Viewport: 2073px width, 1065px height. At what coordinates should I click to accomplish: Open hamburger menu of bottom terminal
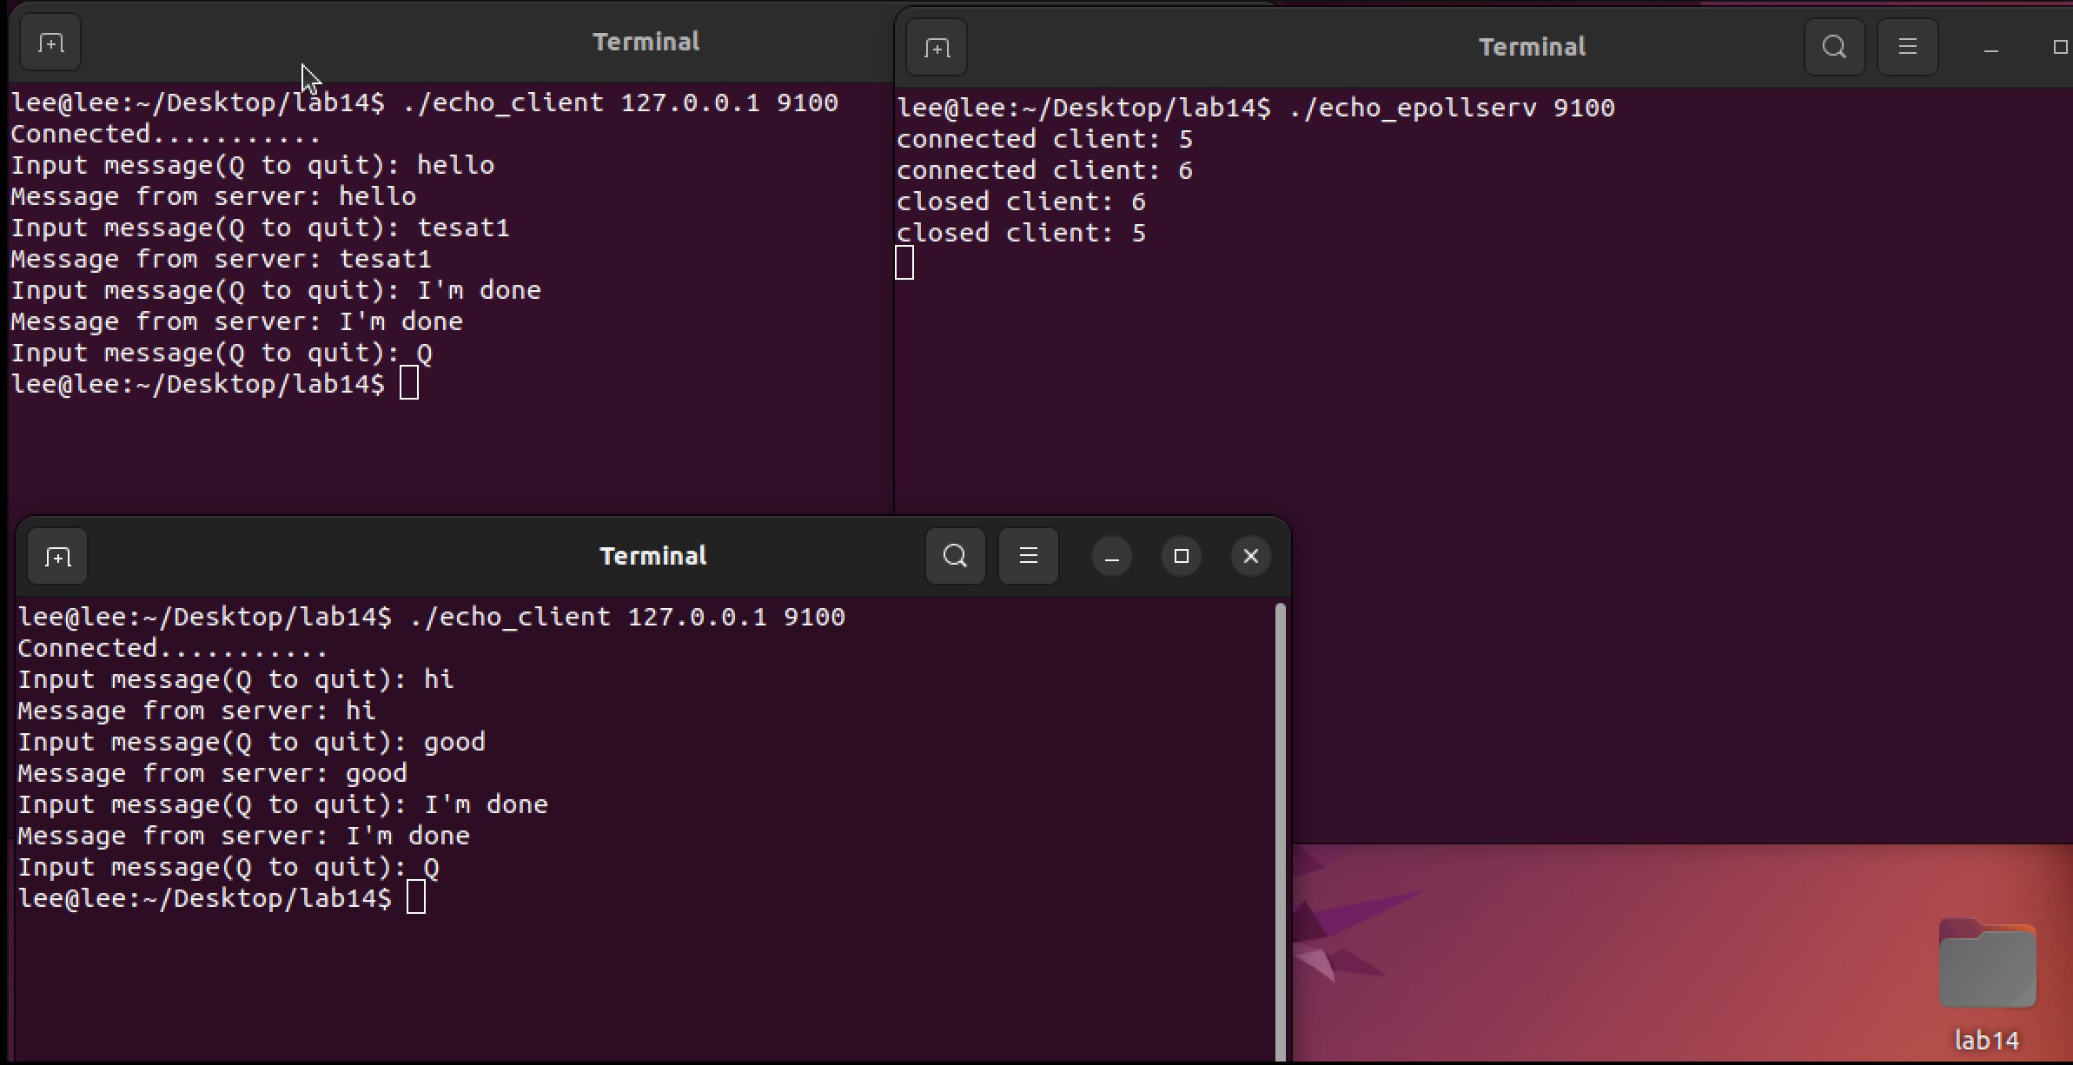(x=1028, y=556)
